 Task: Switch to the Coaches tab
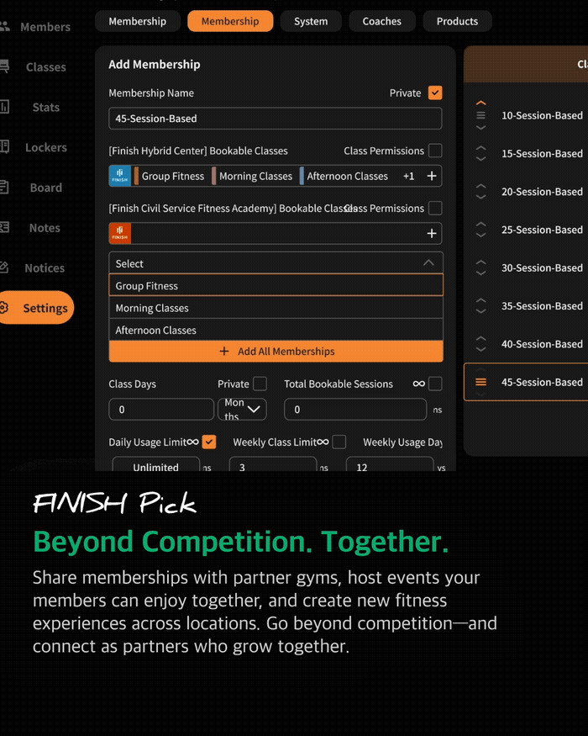point(381,21)
